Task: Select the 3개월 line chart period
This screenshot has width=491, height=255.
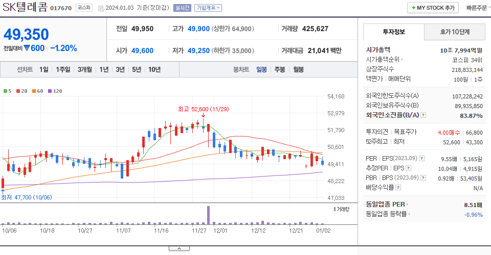Action: pyautogui.click(x=85, y=69)
